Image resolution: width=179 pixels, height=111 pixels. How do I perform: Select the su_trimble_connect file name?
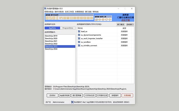click(x=89, y=46)
